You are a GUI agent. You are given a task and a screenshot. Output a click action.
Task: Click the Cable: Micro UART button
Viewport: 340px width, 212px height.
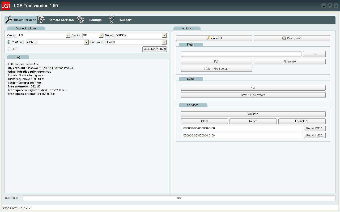coord(155,49)
